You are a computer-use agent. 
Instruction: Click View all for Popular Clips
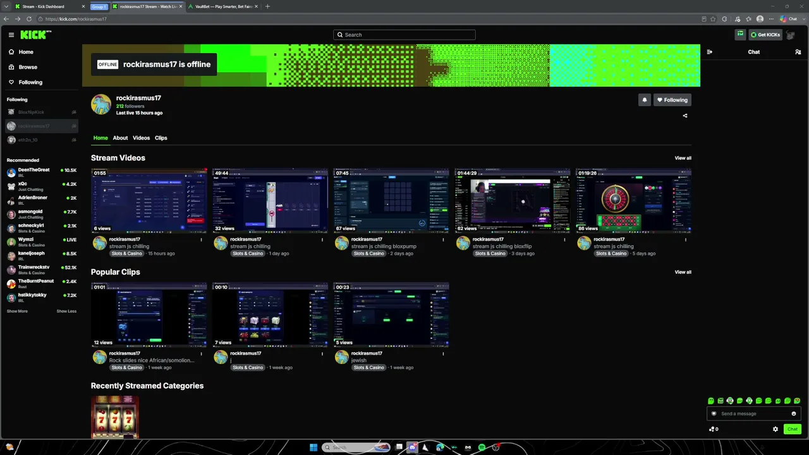683,272
